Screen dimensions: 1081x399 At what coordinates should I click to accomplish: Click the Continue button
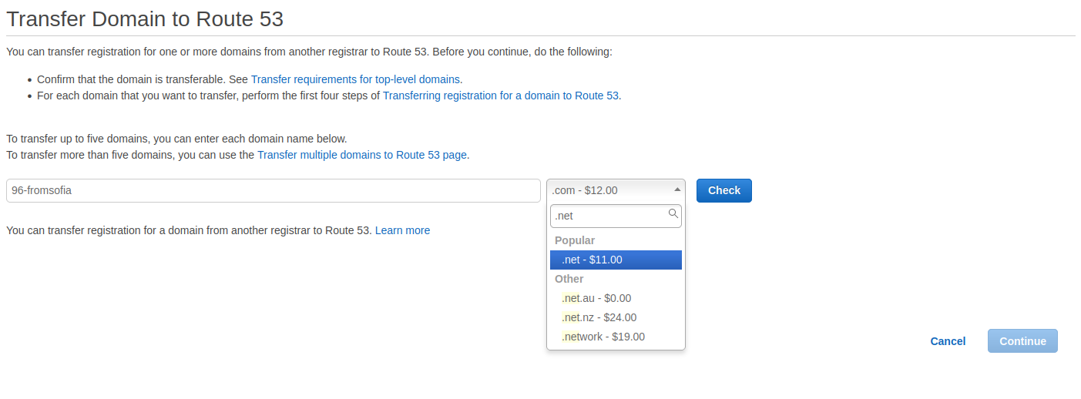(1022, 341)
